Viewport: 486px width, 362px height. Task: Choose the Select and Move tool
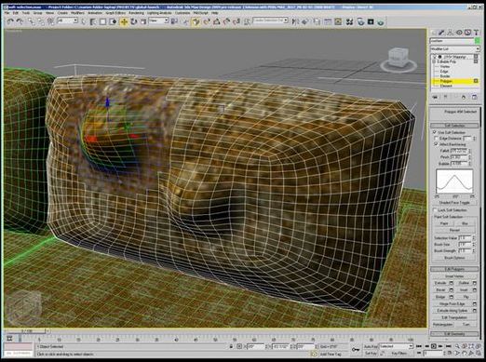coord(124,21)
